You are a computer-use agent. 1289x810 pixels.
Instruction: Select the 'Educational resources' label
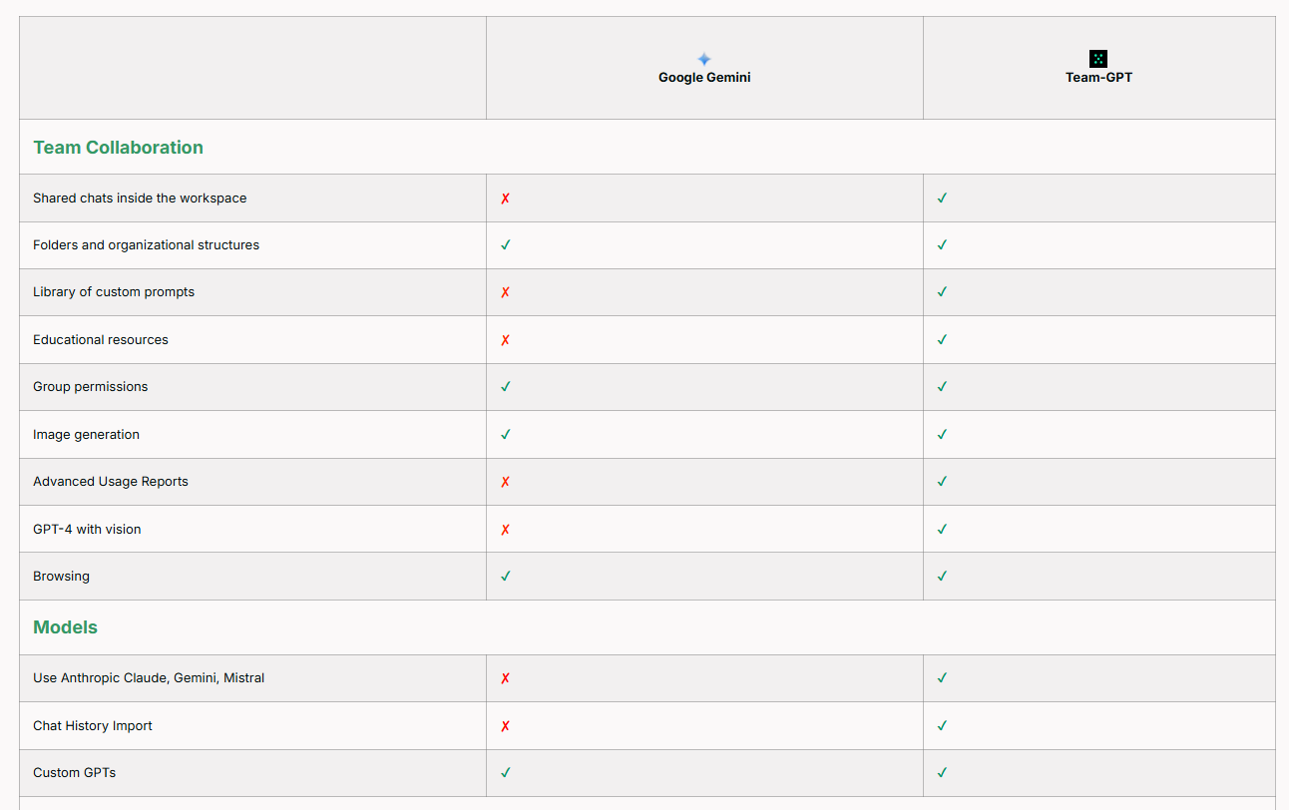[101, 340]
